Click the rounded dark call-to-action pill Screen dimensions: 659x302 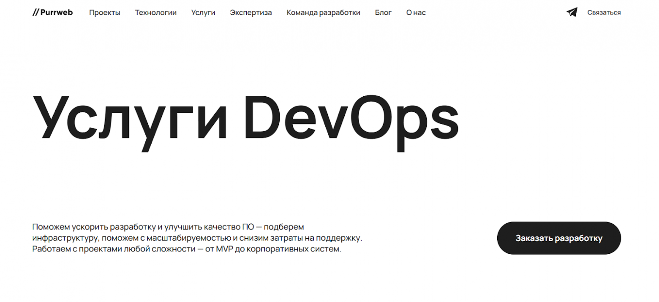tap(559, 238)
